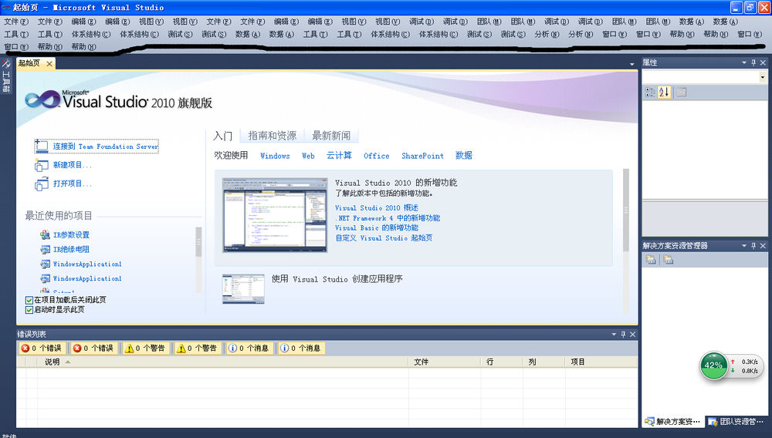Select the 解决方案资… bottom tab

click(x=672, y=422)
